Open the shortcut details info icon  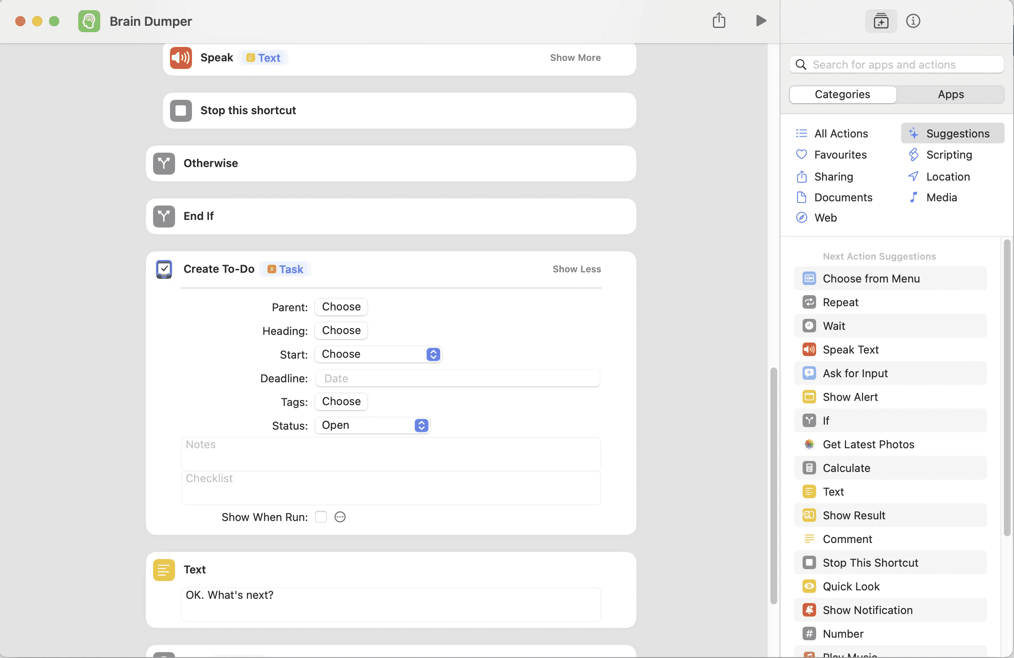click(x=913, y=21)
